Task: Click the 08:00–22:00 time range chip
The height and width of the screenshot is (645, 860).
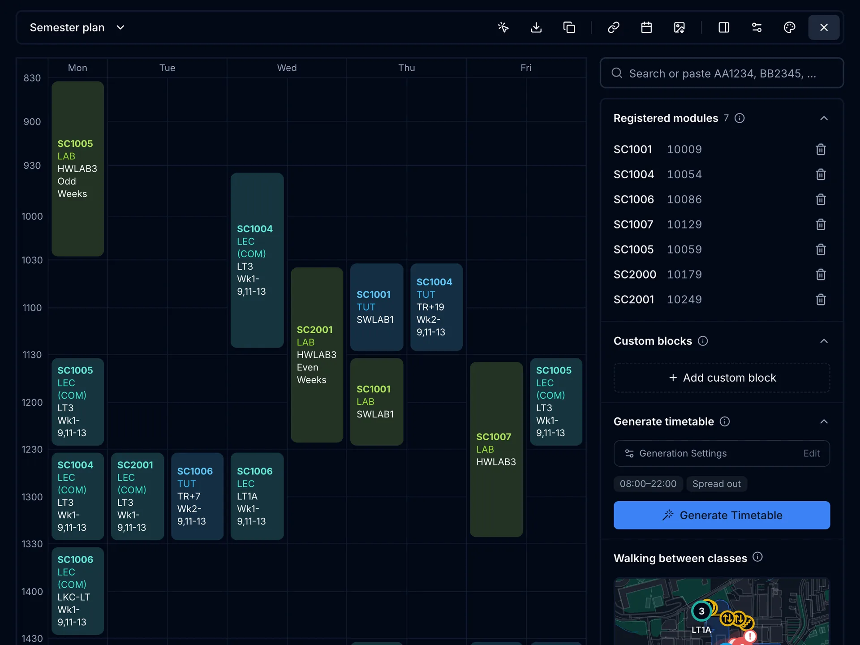Action: [648, 484]
